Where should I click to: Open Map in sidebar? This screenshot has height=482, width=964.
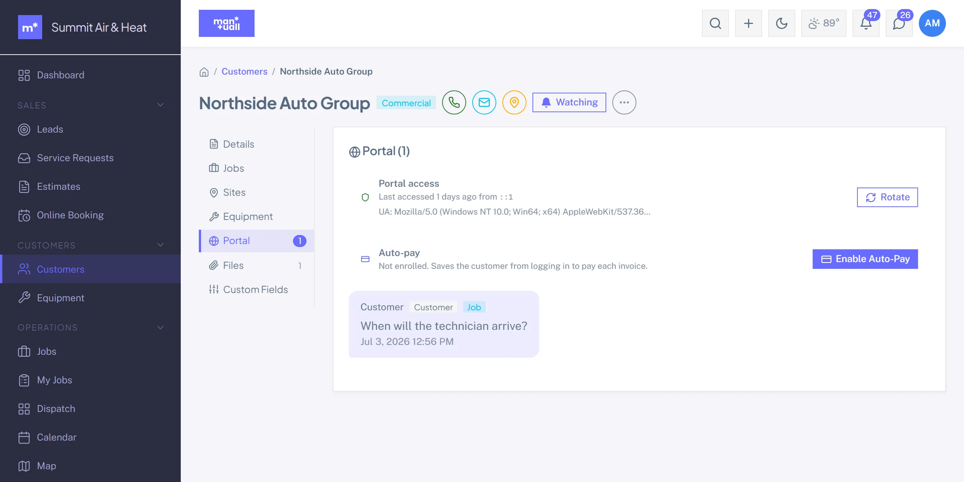pyautogui.click(x=90, y=466)
